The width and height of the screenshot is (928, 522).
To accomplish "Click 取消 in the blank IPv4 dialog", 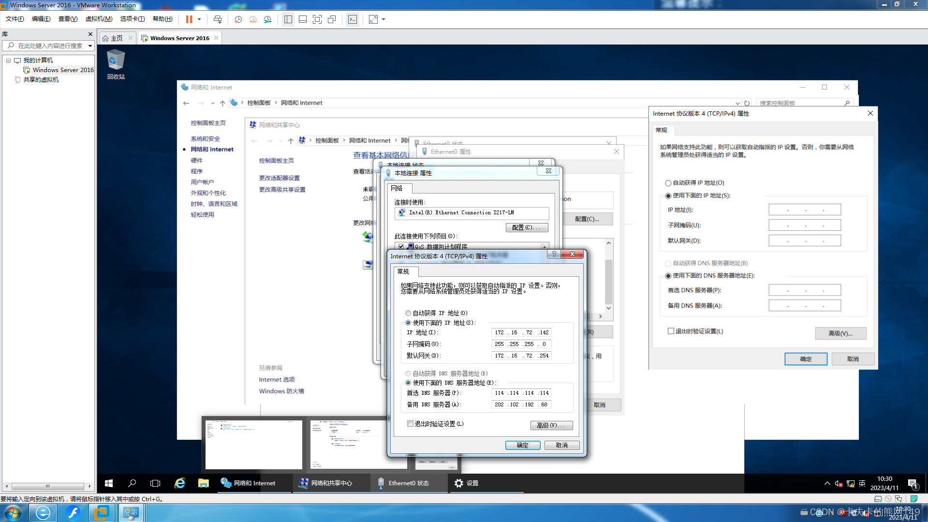I will click(x=853, y=359).
